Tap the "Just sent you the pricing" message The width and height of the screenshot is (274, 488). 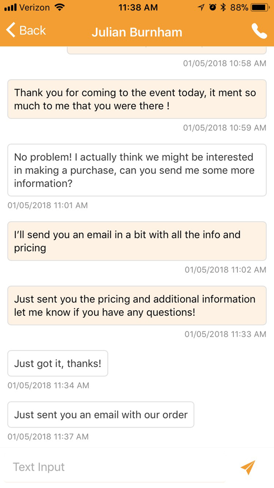pos(137,305)
